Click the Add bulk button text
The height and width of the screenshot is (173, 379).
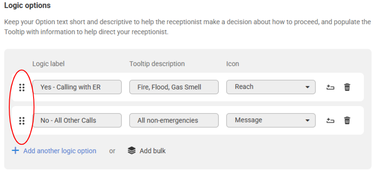pos(152,151)
